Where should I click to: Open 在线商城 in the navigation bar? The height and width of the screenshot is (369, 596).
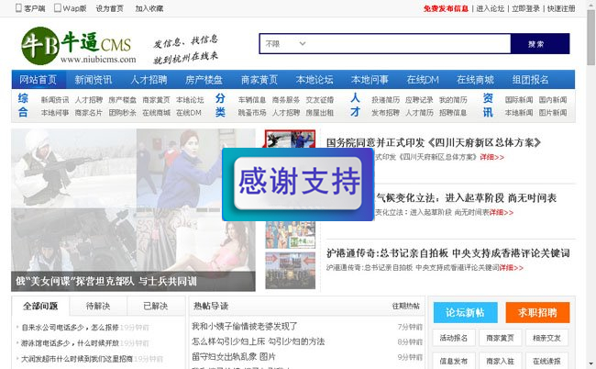pos(476,80)
